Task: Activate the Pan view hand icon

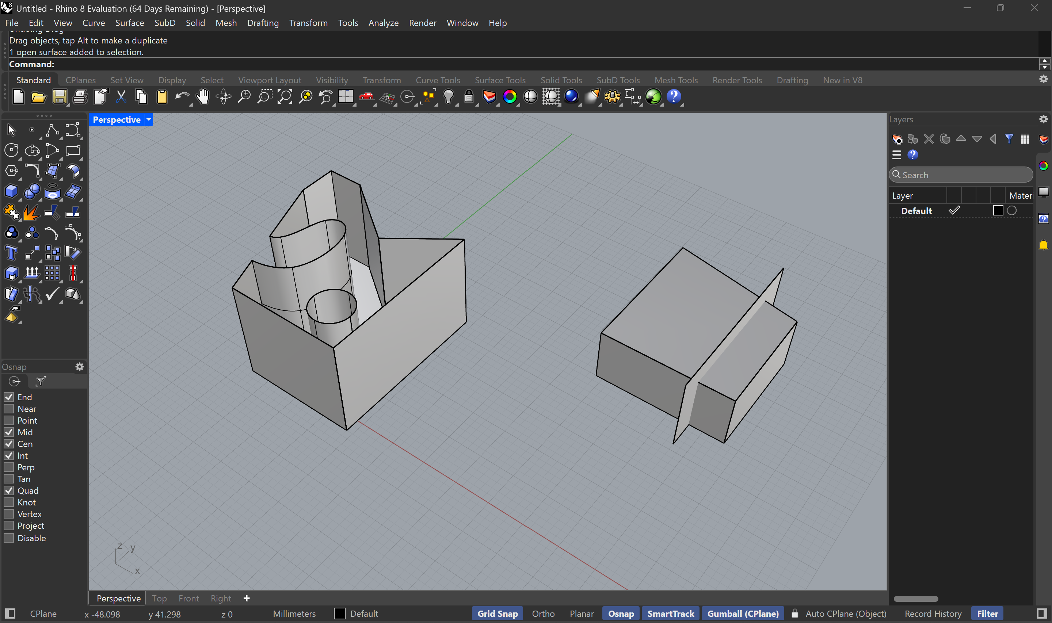Action: coord(202,97)
